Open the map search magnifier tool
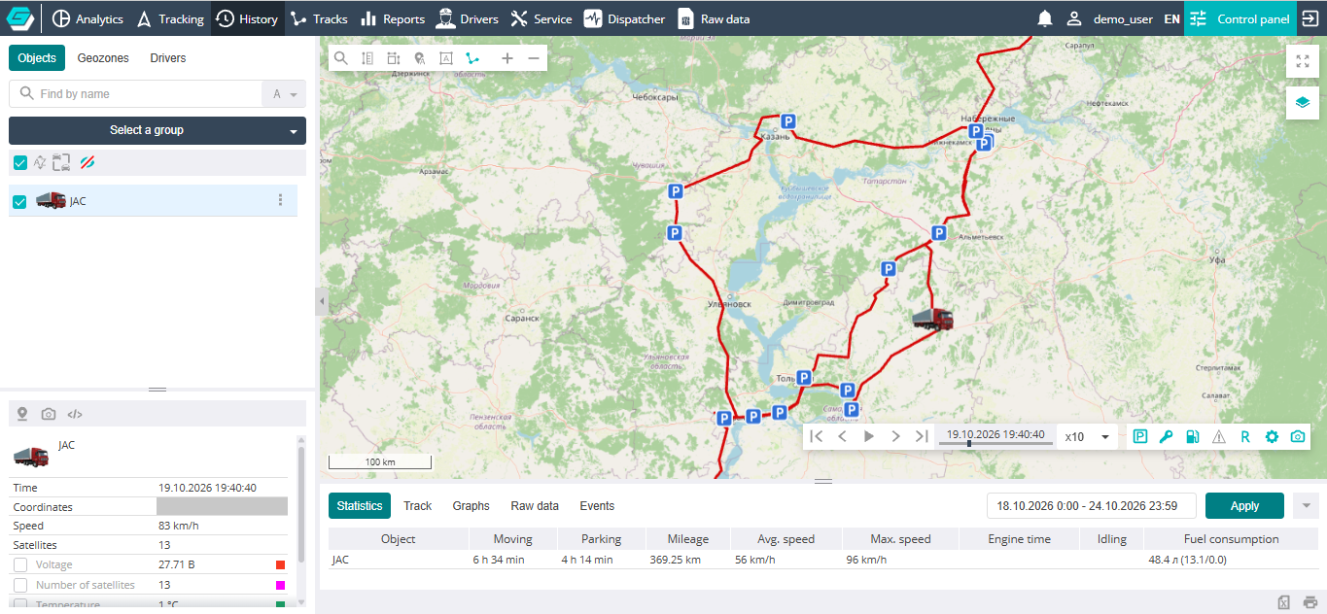The height and width of the screenshot is (614, 1327). point(341,58)
